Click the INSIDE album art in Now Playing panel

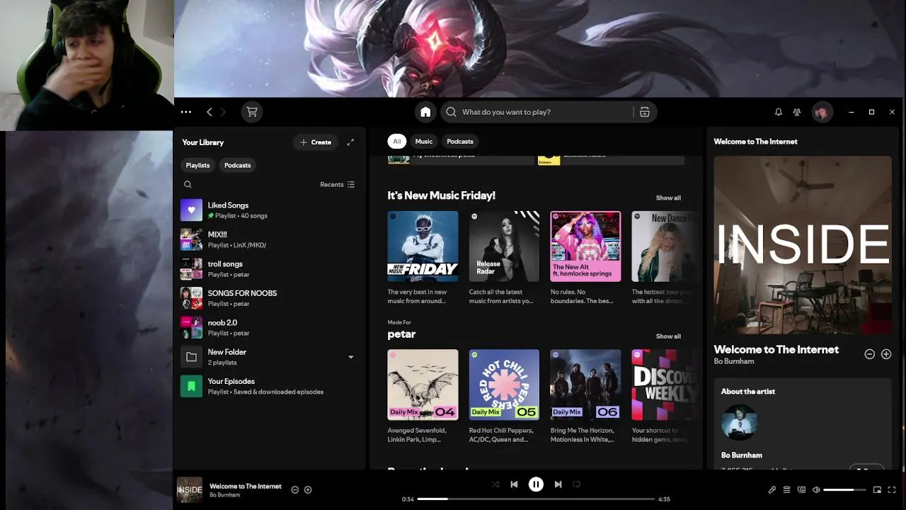[x=803, y=244]
